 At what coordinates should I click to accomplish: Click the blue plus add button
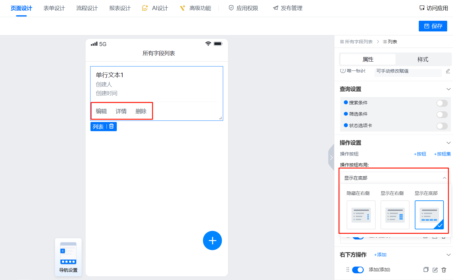[x=212, y=240]
